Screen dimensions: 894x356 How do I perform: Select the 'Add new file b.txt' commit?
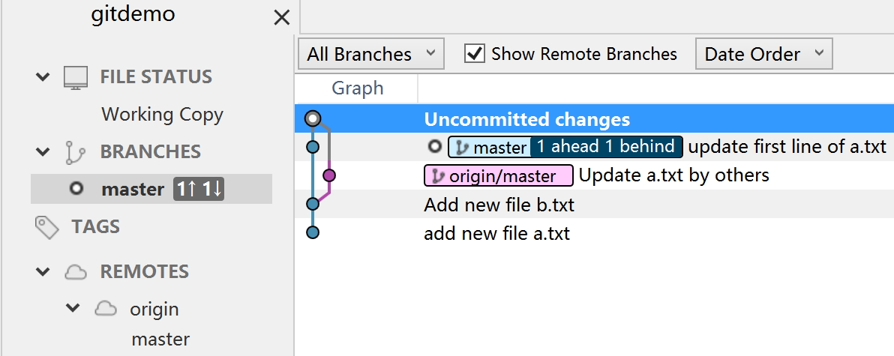click(499, 205)
